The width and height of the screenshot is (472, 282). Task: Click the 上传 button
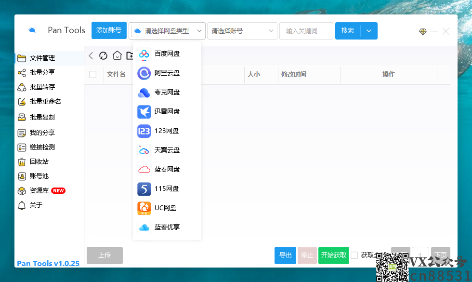pyautogui.click(x=105, y=255)
